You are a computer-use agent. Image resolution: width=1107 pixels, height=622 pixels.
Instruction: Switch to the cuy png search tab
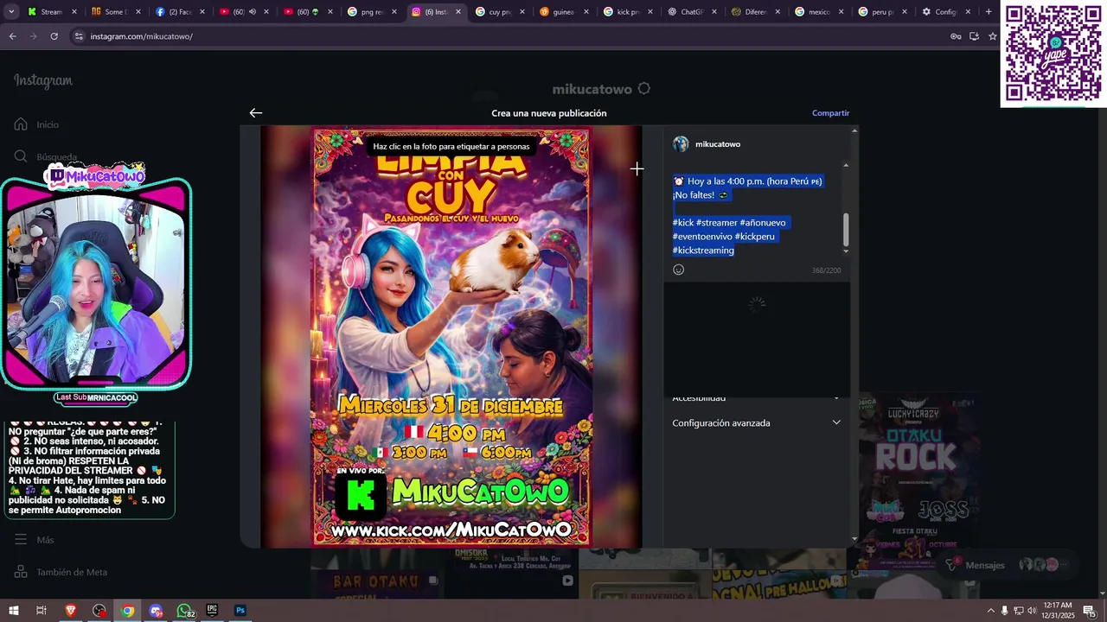coord(499,12)
